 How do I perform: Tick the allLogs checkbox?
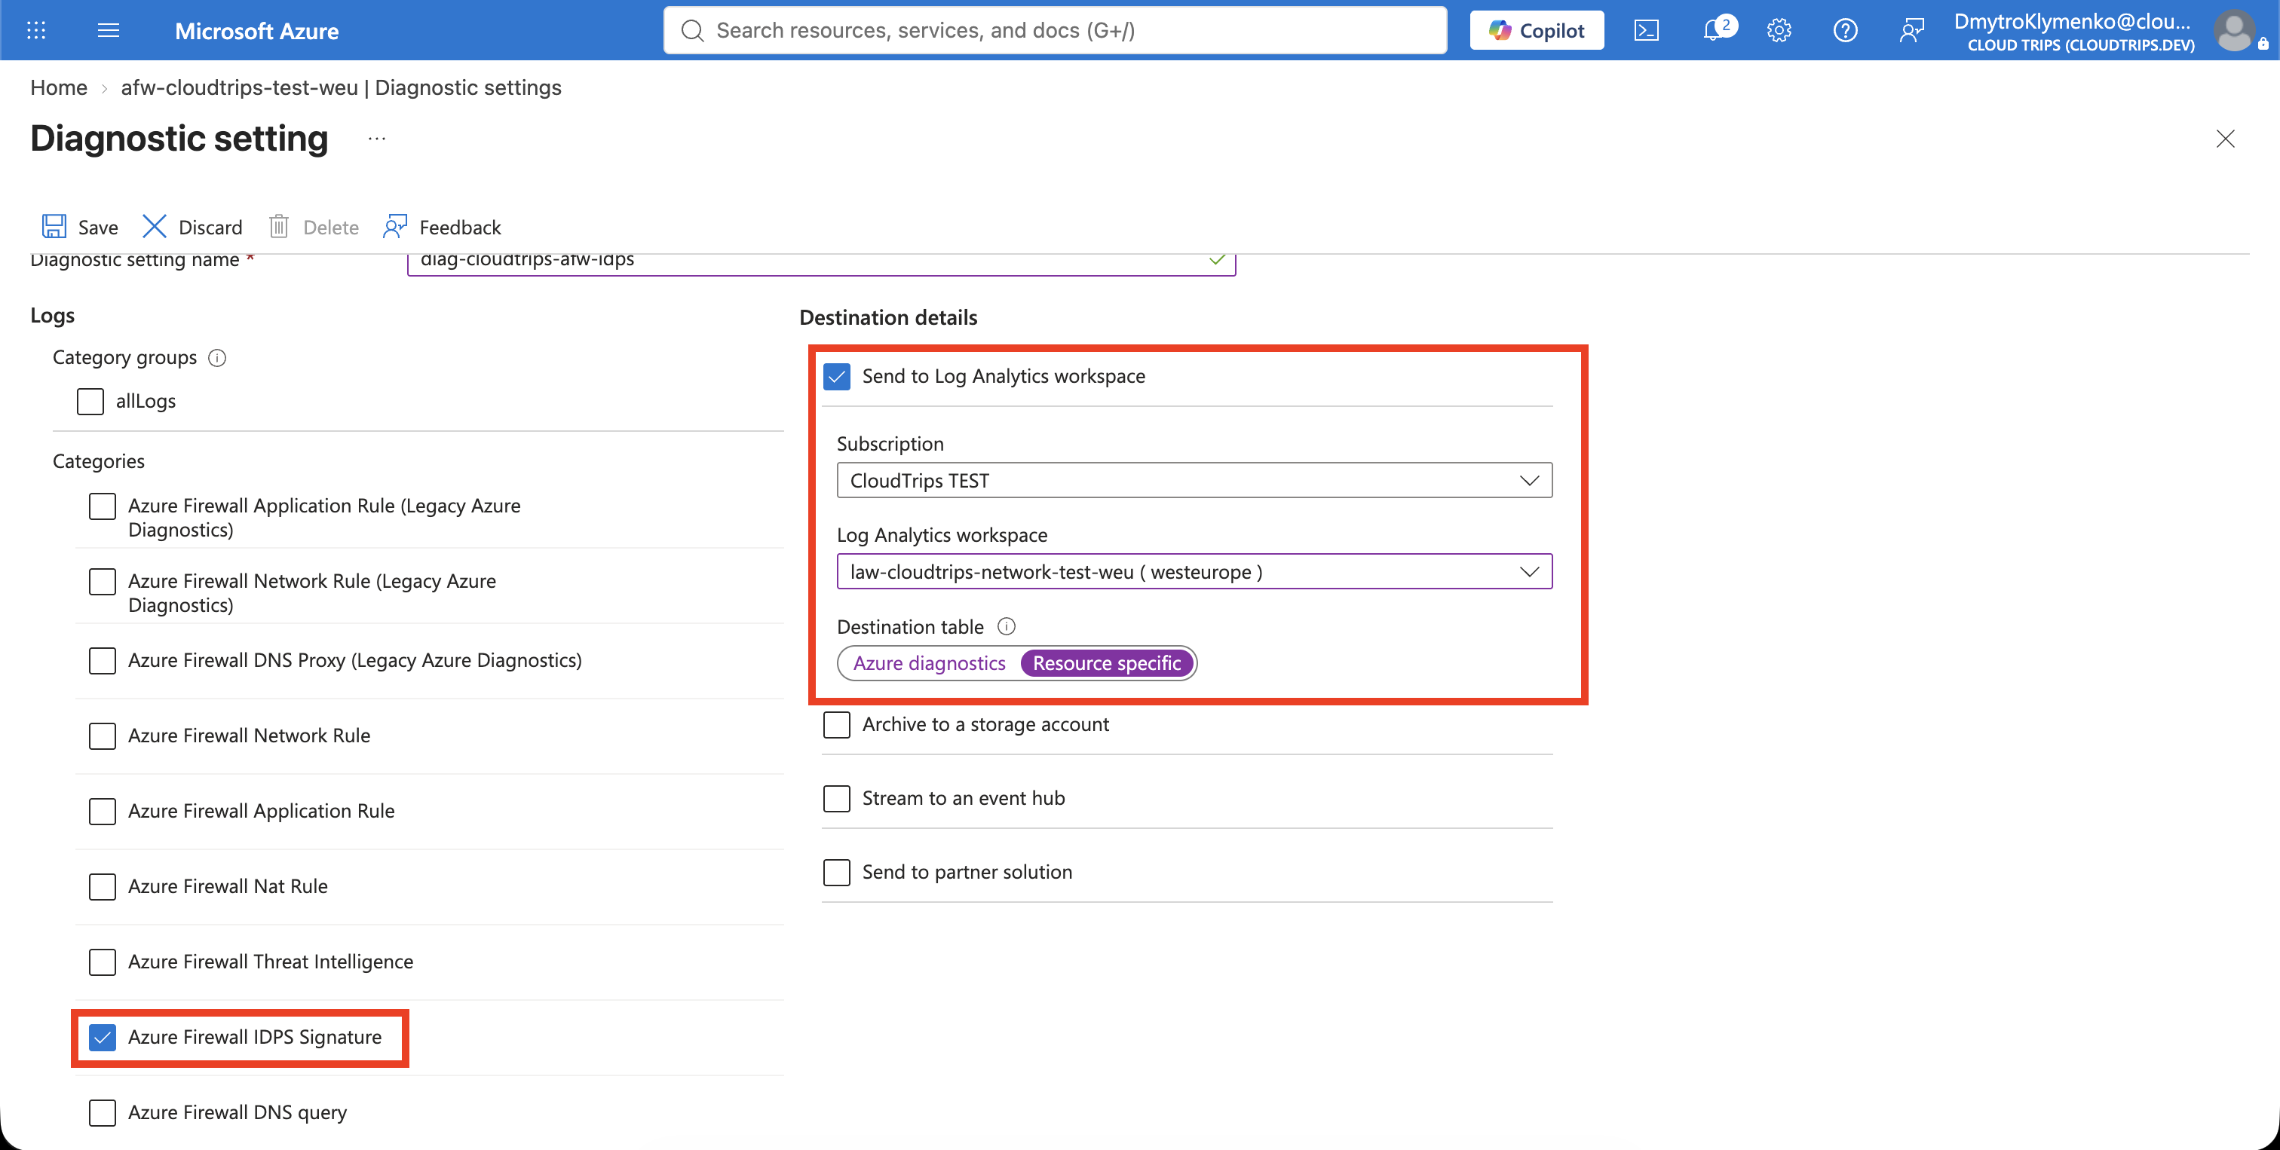click(x=90, y=402)
